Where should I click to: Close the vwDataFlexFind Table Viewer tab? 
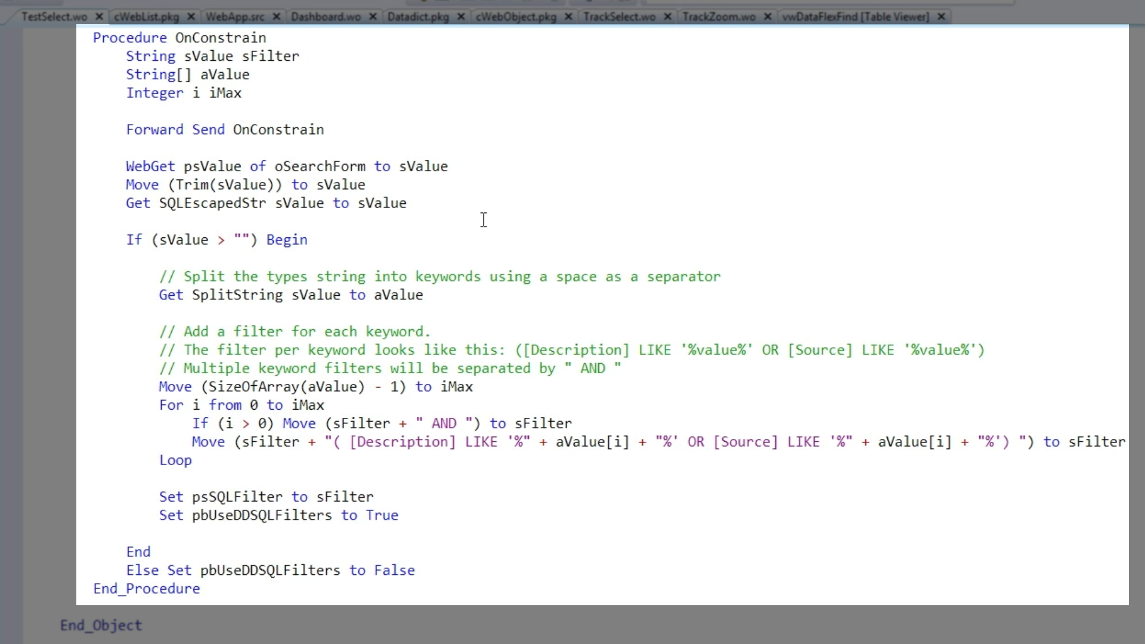click(942, 17)
